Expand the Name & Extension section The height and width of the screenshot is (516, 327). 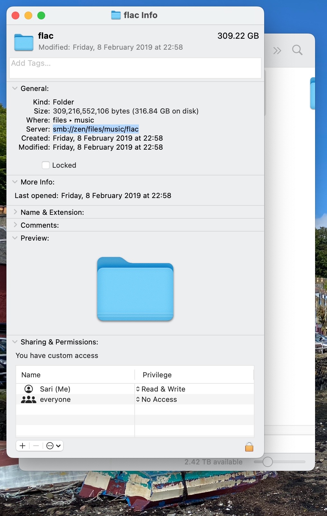[x=15, y=212]
